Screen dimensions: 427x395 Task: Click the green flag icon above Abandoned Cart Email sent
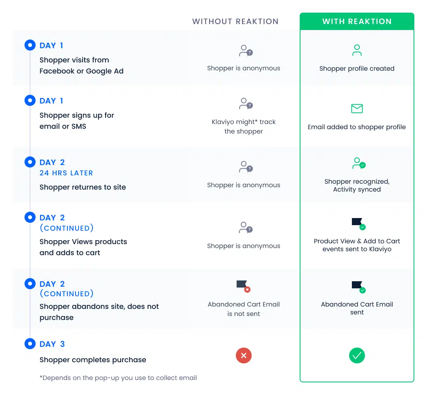tap(359, 287)
